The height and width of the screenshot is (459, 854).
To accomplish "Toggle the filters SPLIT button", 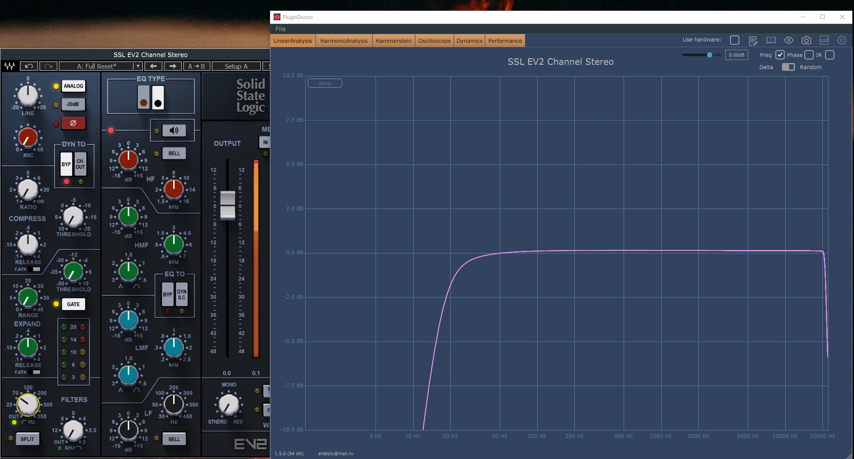I will click(27, 439).
